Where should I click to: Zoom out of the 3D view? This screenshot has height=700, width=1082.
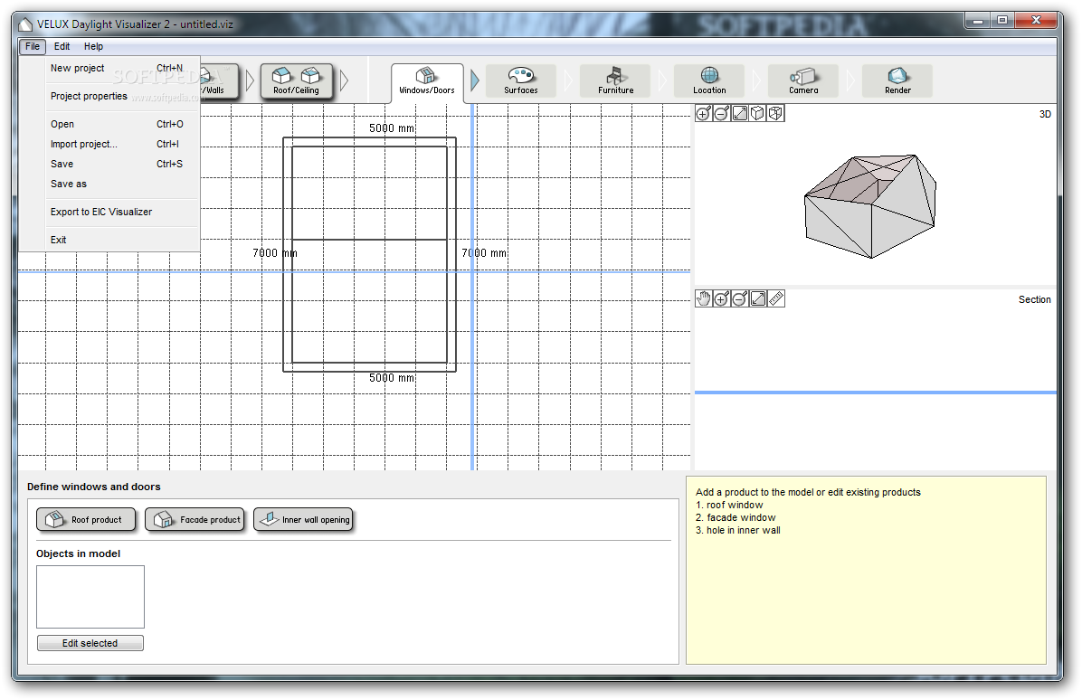[721, 114]
